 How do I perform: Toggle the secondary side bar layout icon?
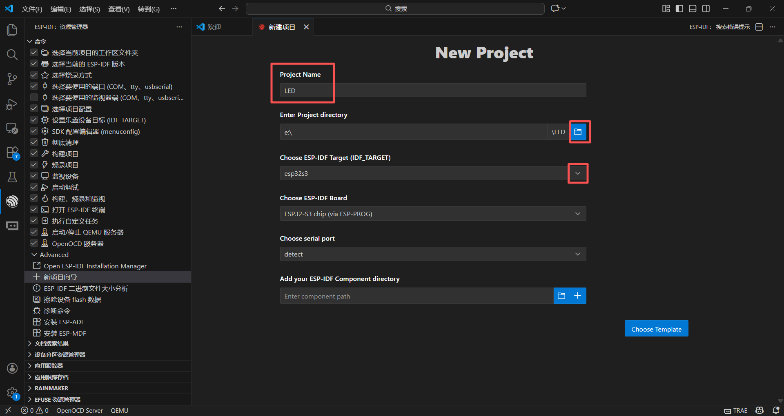[x=706, y=9]
